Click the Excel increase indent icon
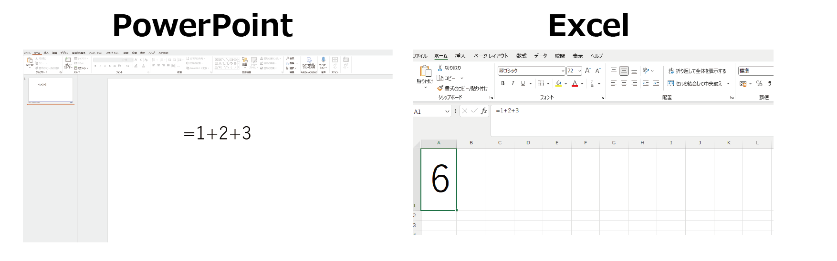 point(656,83)
